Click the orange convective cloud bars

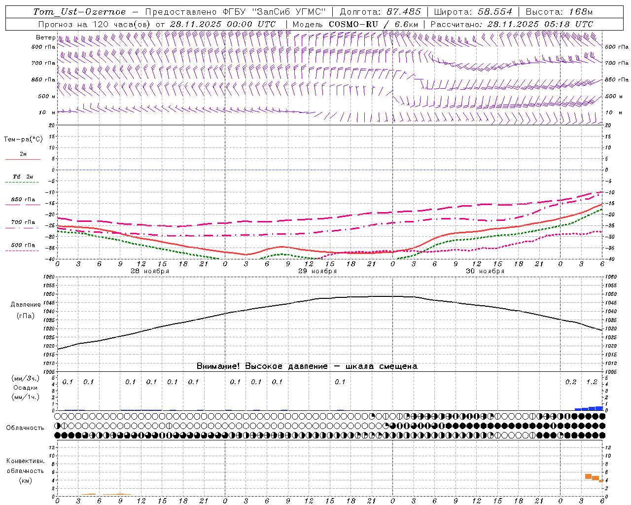(x=594, y=477)
